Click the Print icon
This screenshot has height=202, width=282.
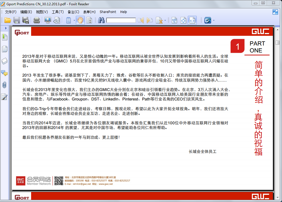coord(36,20)
